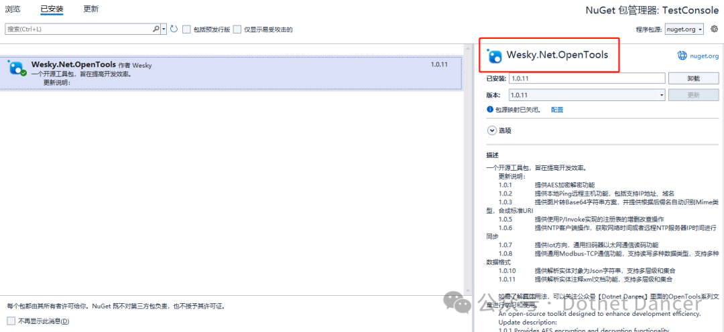724x332 pixels.
Task: Click package version 1.0.11 in the list row
Action: [439, 64]
